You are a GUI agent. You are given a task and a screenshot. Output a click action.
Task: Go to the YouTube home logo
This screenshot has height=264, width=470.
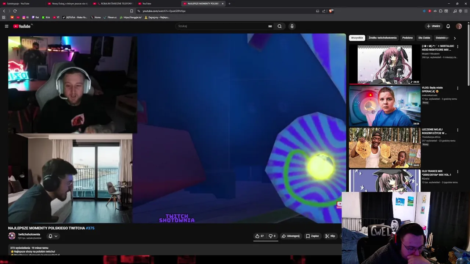click(22, 26)
